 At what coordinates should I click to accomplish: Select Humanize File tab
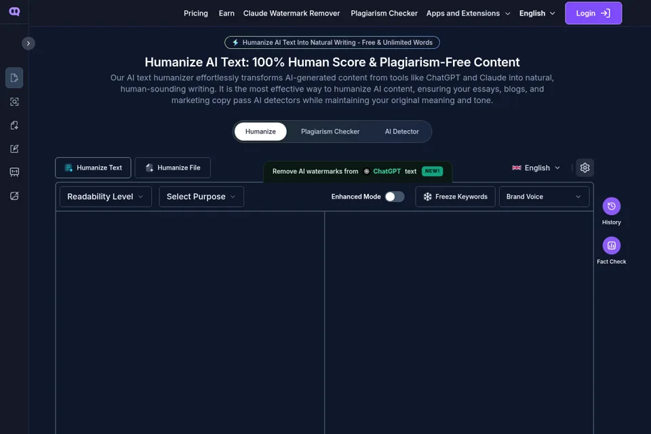[x=173, y=167]
